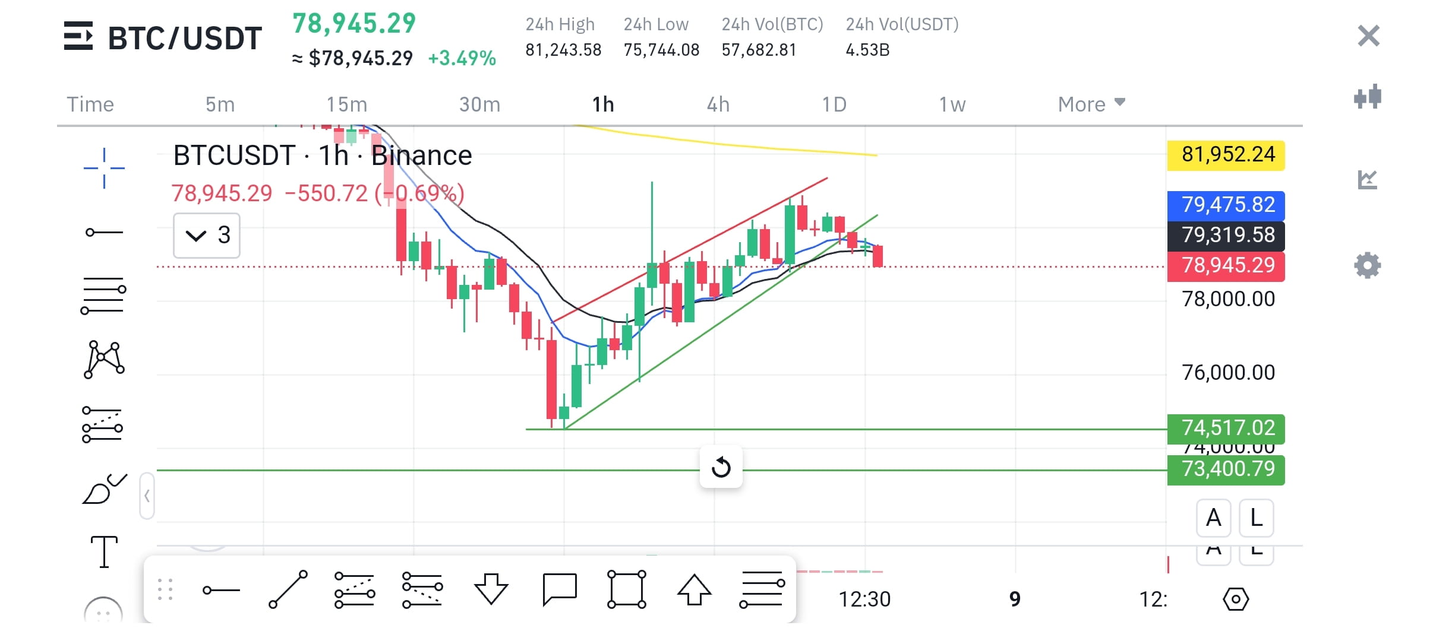Open chart settings gear icon
The width and height of the screenshot is (1433, 641).
coord(1368,265)
